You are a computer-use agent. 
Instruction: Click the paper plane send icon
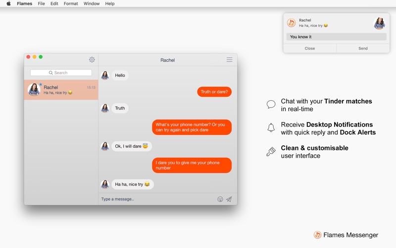(229, 199)
